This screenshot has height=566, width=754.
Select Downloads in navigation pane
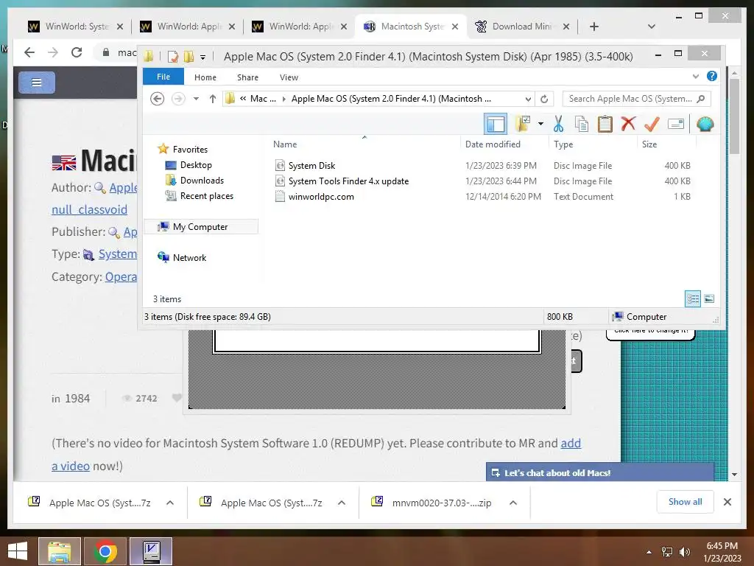202,180
